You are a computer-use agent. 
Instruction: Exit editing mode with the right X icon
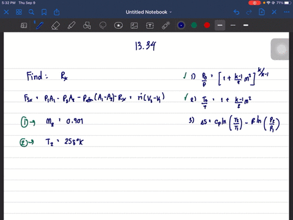point(274,12)
